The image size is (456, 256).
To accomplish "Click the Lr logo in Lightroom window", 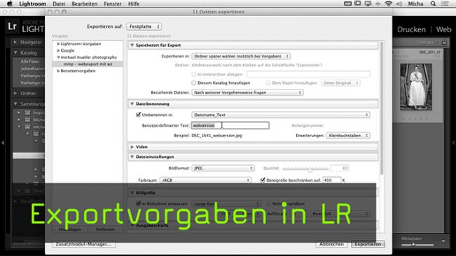I will [12, 27].
